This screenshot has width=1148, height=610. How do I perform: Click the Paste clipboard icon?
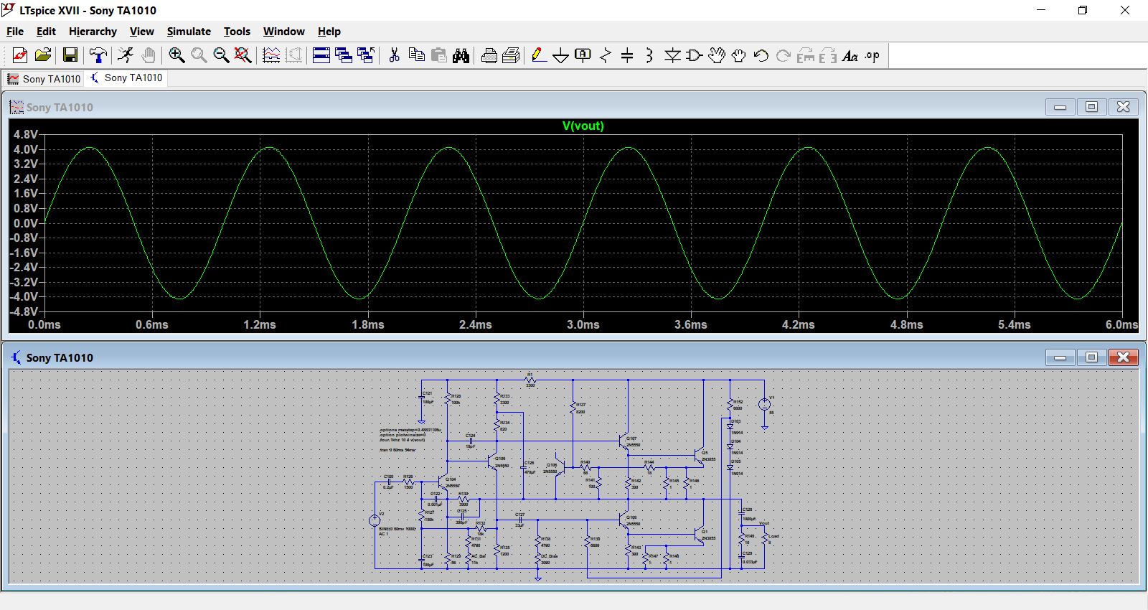point(438,55)
